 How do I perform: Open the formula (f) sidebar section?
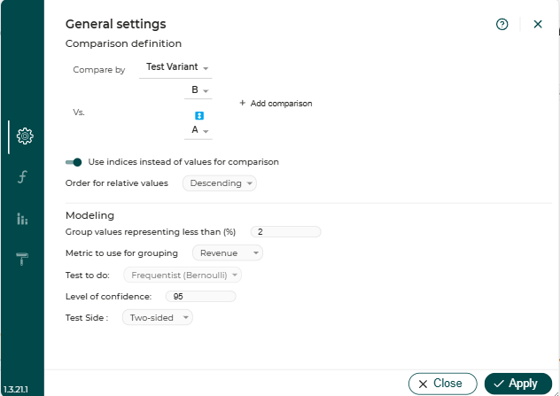[x=22, y=177]
